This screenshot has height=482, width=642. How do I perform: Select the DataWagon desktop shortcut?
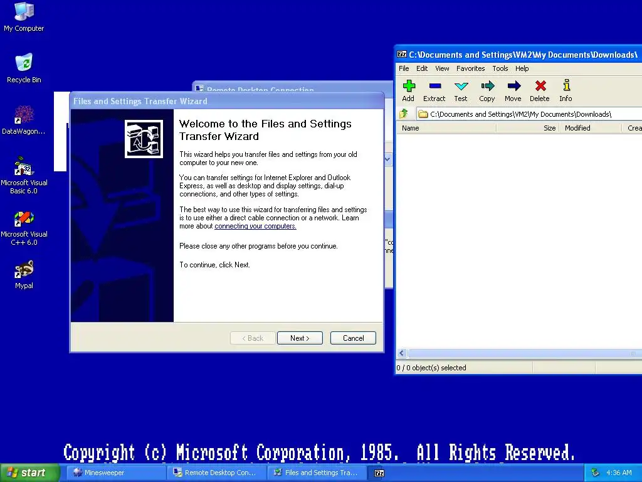click(24, 120)
